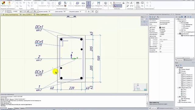Click the equals-sign icon after level offset
This screenshot has width=195, height=110.
pos(89,12)
